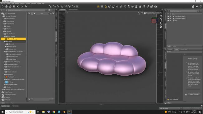Toggle visibility eye of Tonemapper Options
The image size is (203, 114).
pos(168,16)
